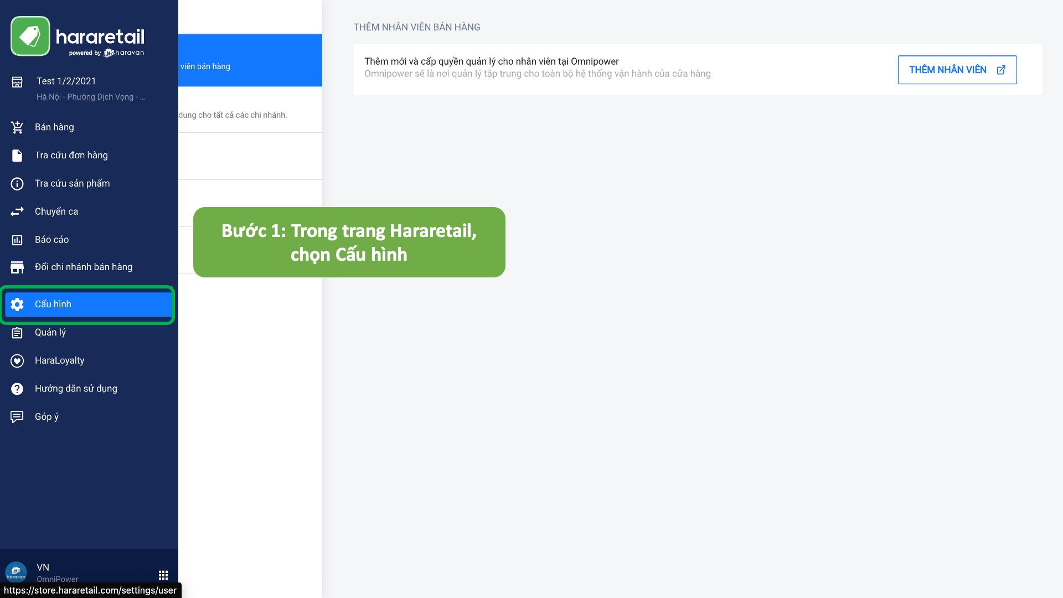Open Tra cứu sản phẩm page
This screenshot has height=598, width=1063.
click(89, 183)
